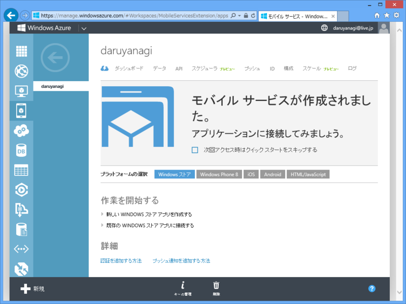Click the user avatar icon in header

[x=384, y=28]
